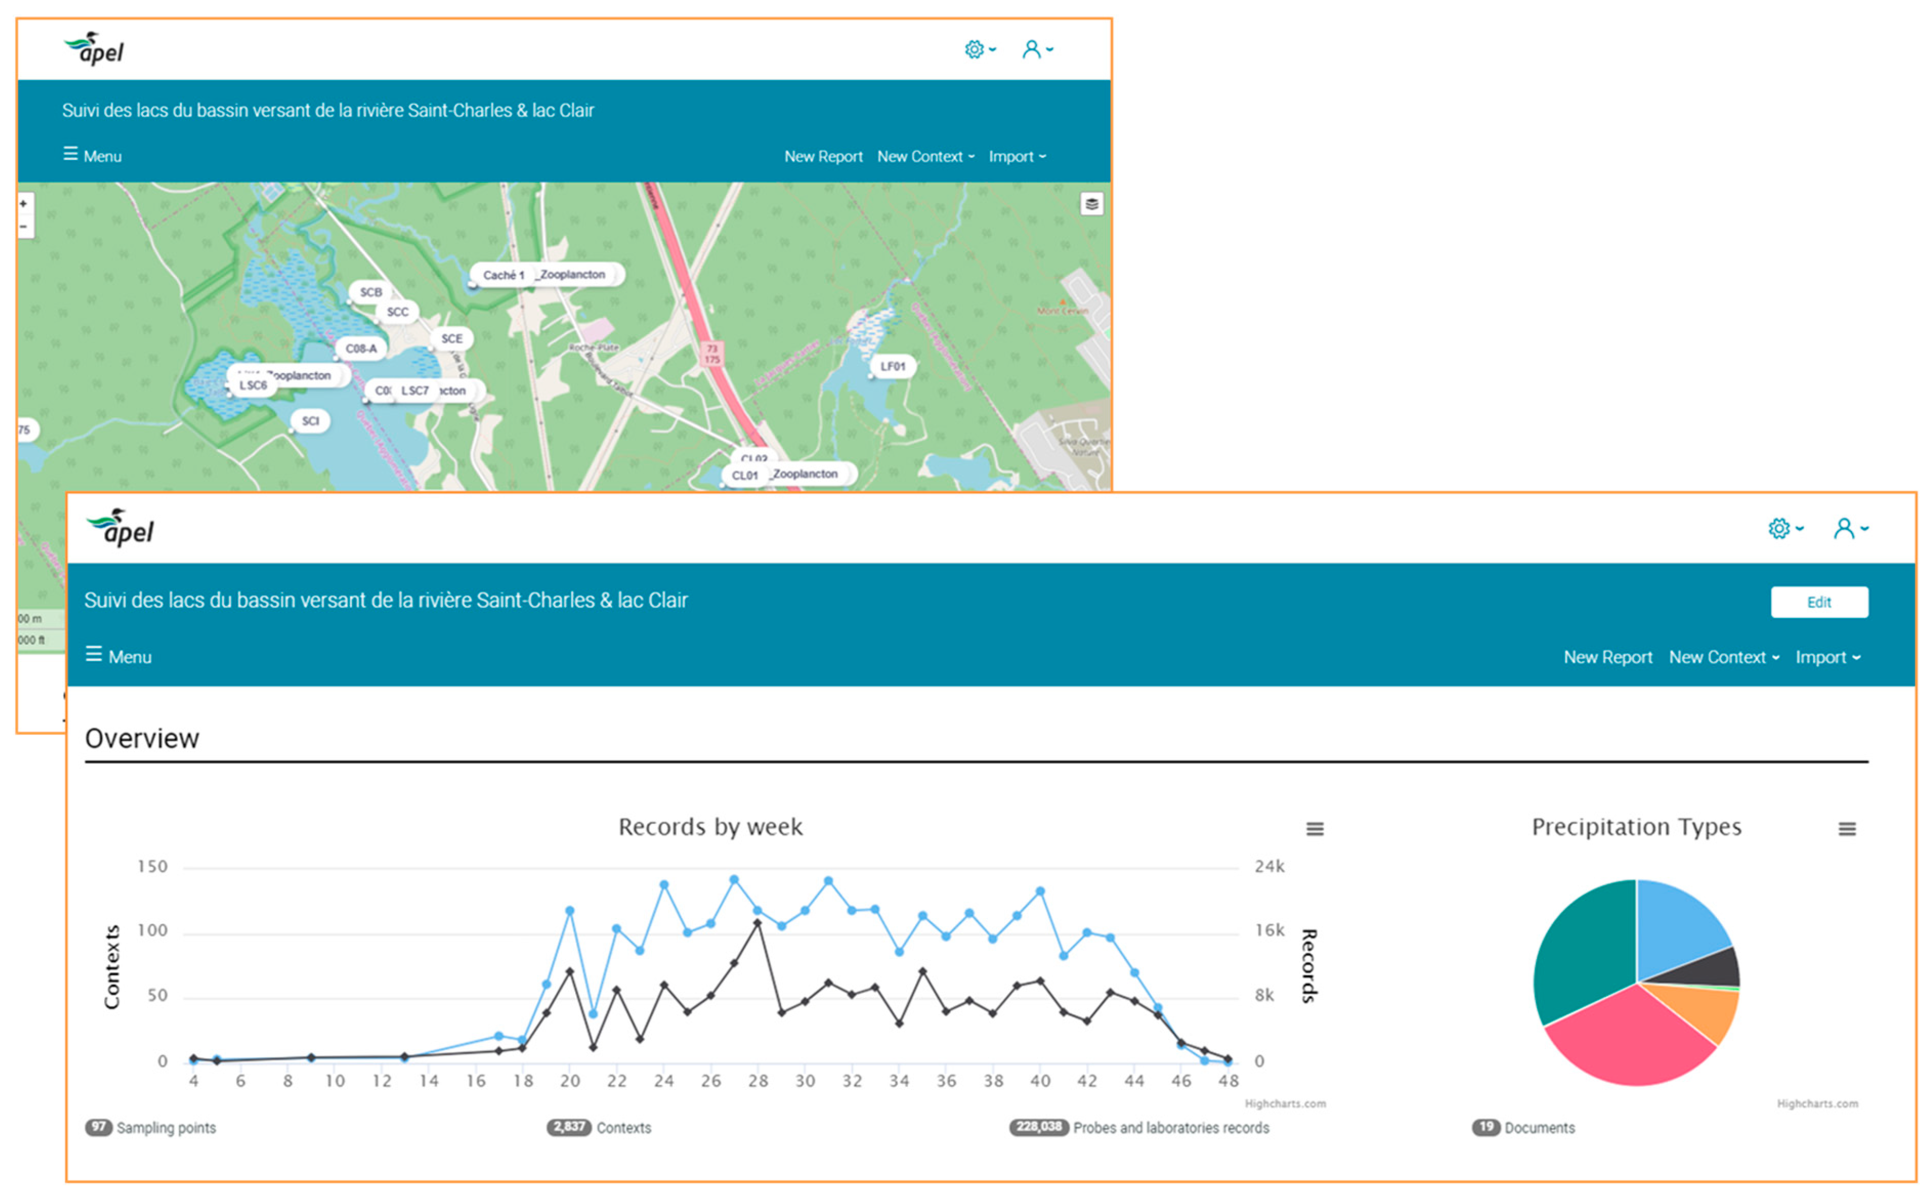Expand Import dropdown in map window
1931x1199 pixels.
(x=1016, y=156)
